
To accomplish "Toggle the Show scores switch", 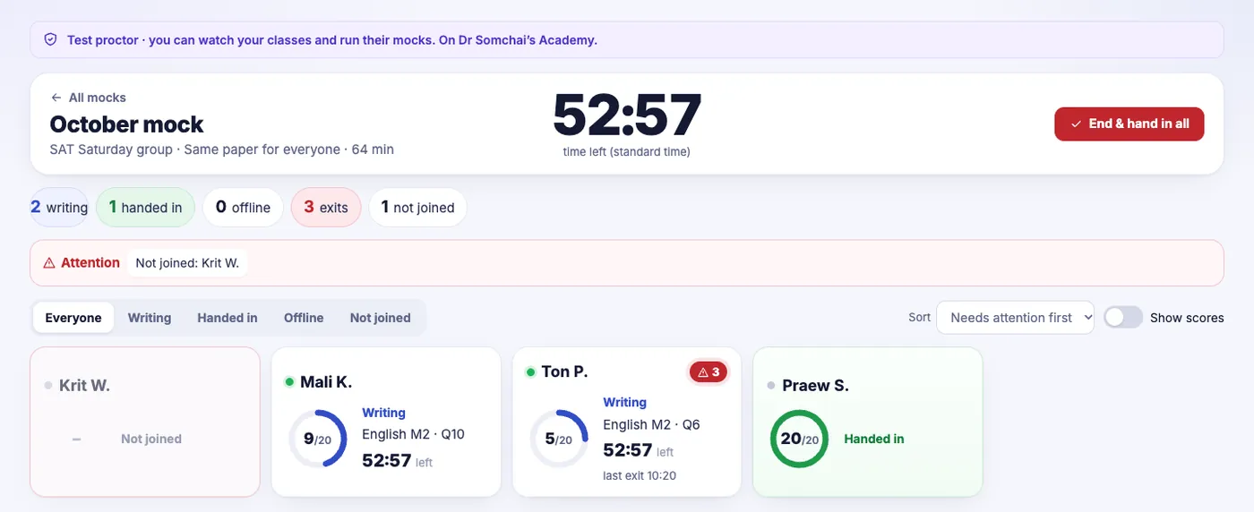I will coord(1123,318).
